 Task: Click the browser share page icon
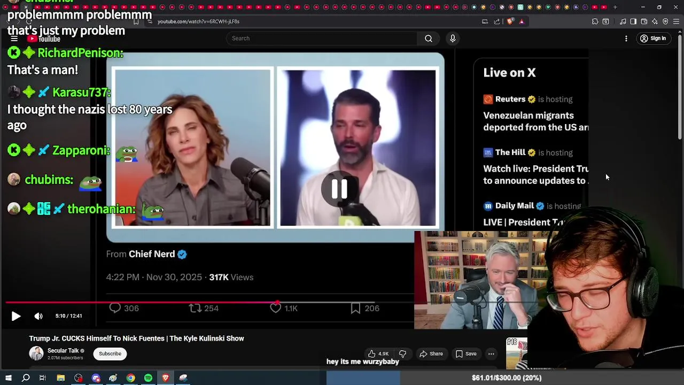(x=497, y=21)
